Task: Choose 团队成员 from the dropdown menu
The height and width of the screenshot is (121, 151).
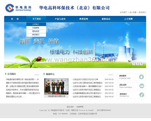Action: [36, 31]
